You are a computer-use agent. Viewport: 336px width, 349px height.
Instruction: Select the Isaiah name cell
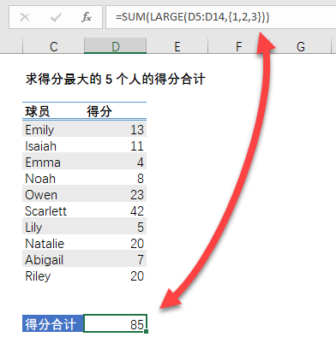53,146
